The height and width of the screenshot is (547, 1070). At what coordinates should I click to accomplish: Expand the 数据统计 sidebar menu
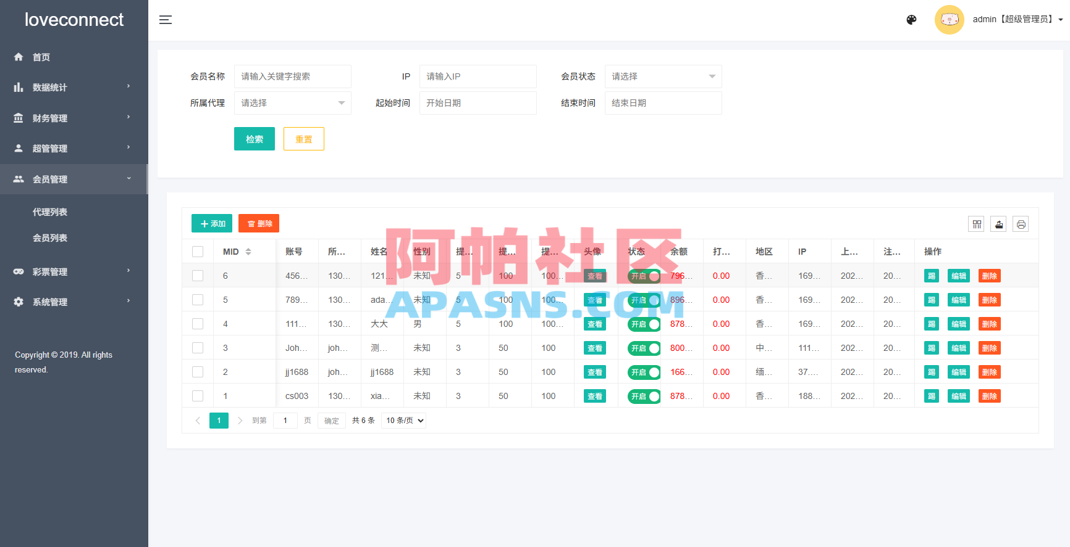click(74, 87)
